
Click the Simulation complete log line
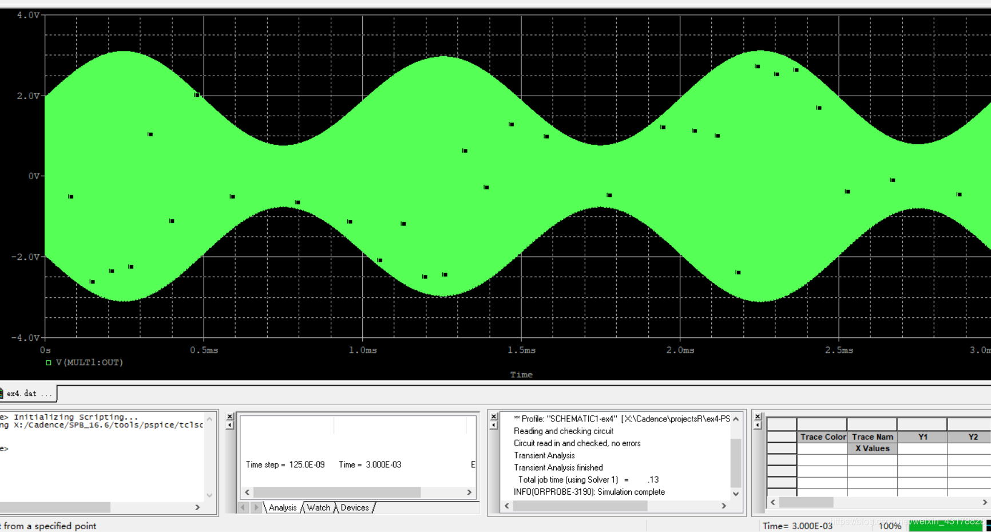click(589, 492)
